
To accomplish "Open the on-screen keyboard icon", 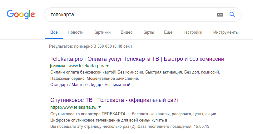I will click(x=220, y=15).
